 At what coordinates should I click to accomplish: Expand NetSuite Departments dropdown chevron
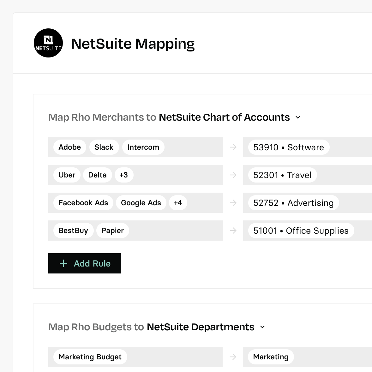click(x=262, y=327)
